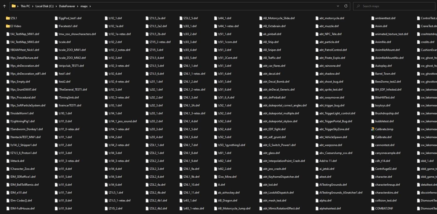This screenshot has height=214, width=437.
Task: Select the !EggPod_test1.dnf file icon
Action: pos(56,18)
